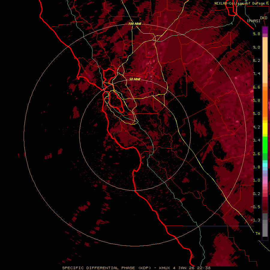Click the 8.2 scale value

[x=256, y=60]
